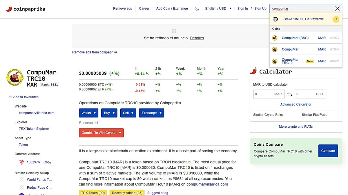This screenshot has width=348, height=195.
Task: Expand the Buy dropdown button
Action: (109, 113)
